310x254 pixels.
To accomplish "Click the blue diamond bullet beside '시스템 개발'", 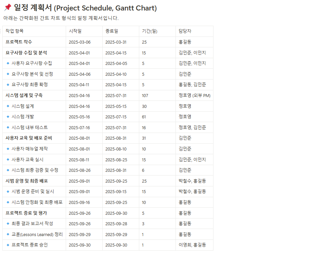I will point(8,117).
